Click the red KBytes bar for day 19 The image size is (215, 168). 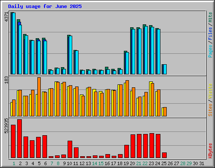126,151
